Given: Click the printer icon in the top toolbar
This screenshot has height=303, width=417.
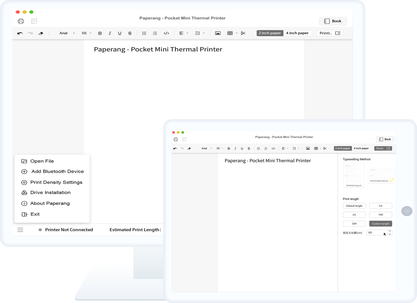Looking at the screenshot, I should (21, 21).
